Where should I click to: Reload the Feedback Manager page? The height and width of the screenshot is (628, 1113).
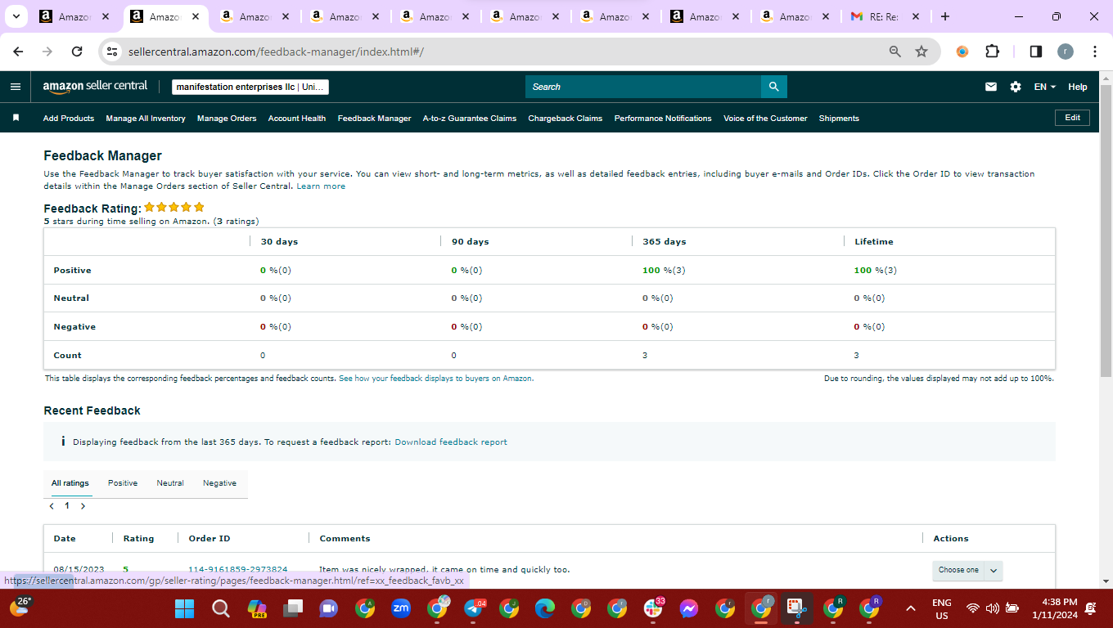(x=77, y=52)
